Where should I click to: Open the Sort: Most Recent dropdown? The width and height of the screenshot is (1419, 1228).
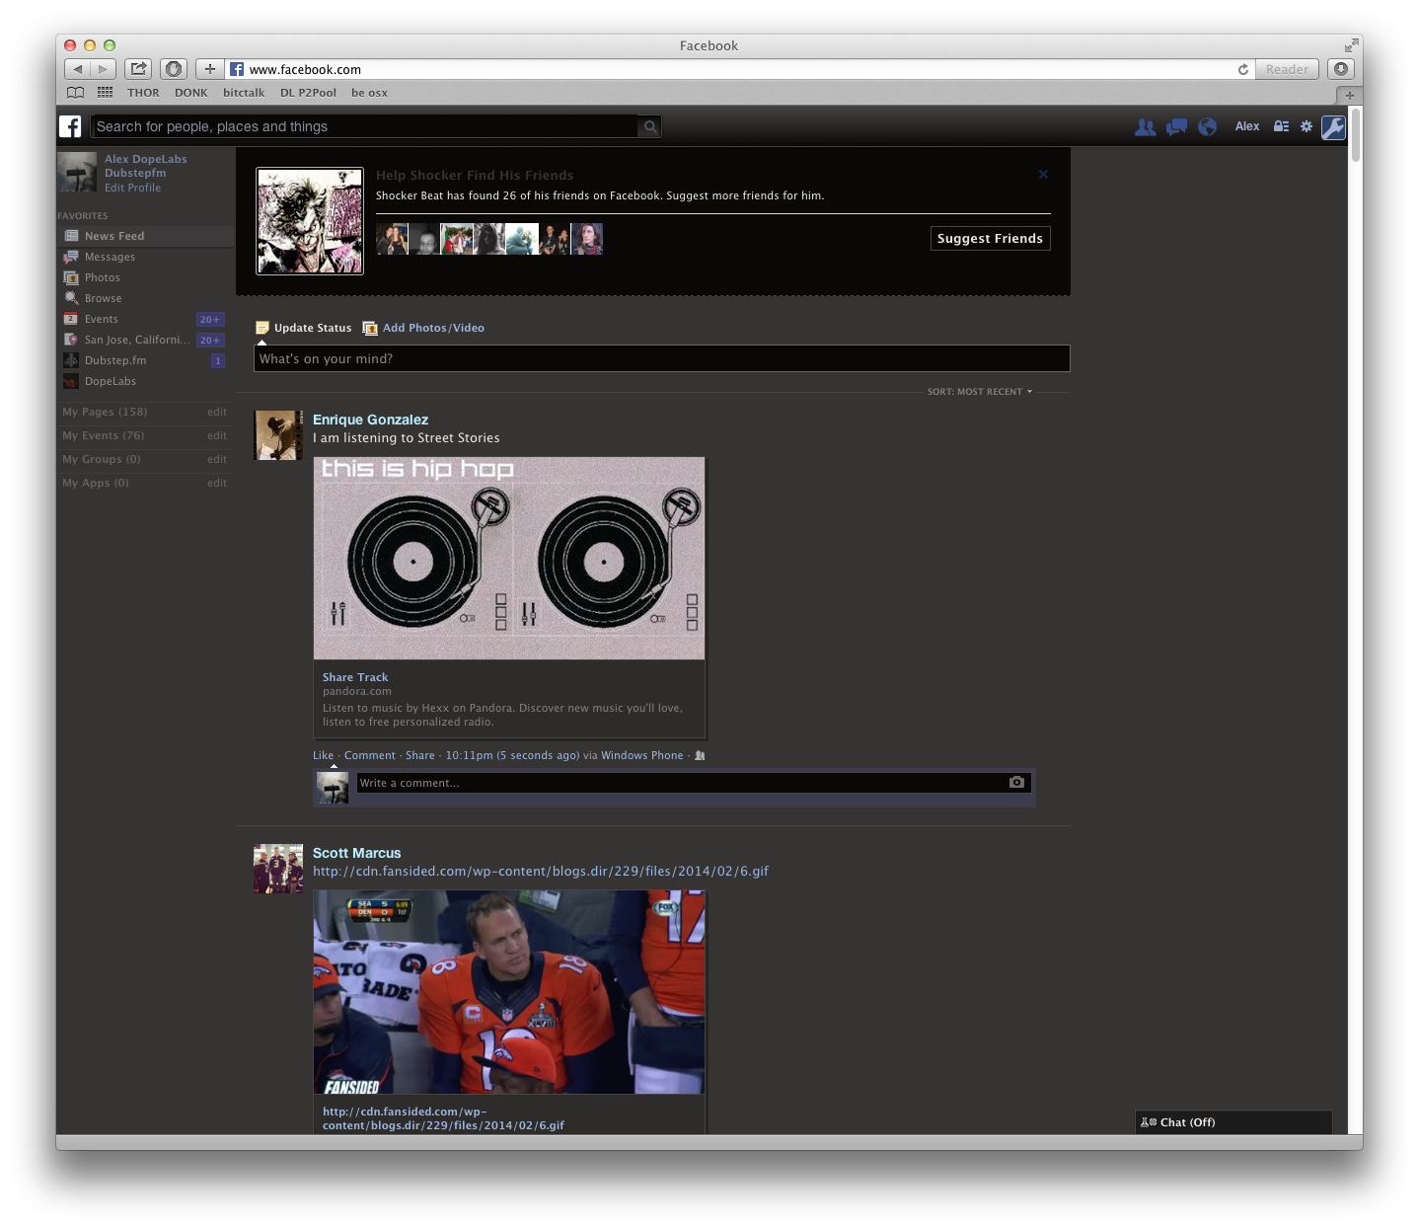click(979, 392)
